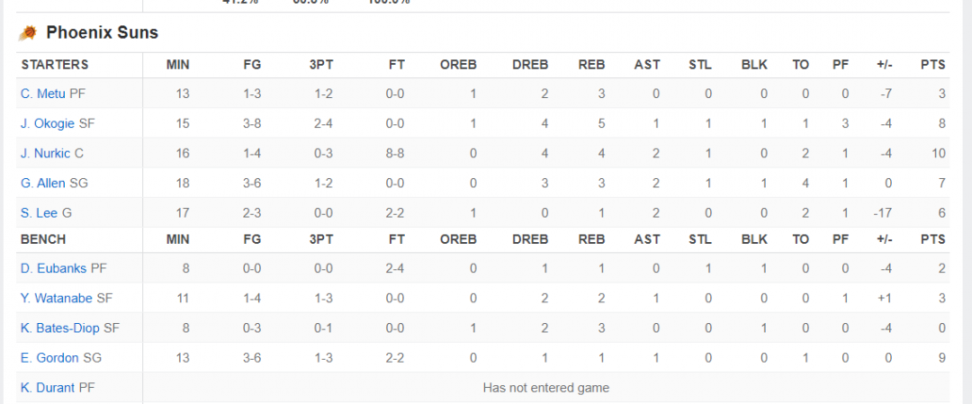
Task: Click the STARTERS section label
Action: click(55, 65)
